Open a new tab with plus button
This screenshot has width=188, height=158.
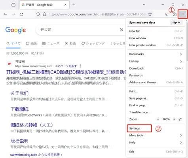click(x=74, y=5)
